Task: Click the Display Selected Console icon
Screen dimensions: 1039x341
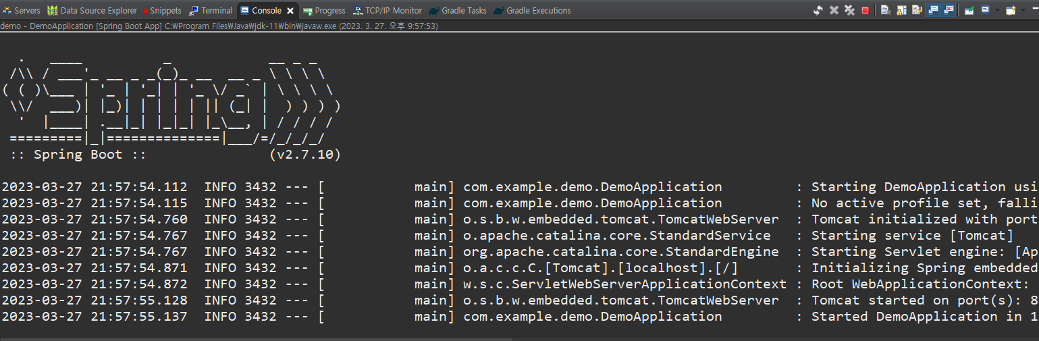Action: pyautogui.click(x=985, y=10)
